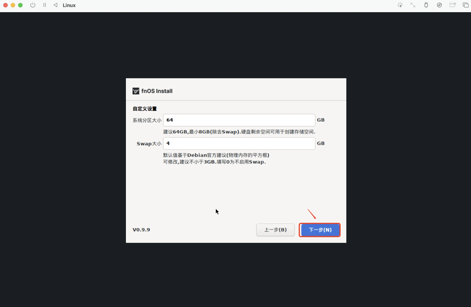
Task: Click the V0.9.9 version text
Action: point(141,230)
